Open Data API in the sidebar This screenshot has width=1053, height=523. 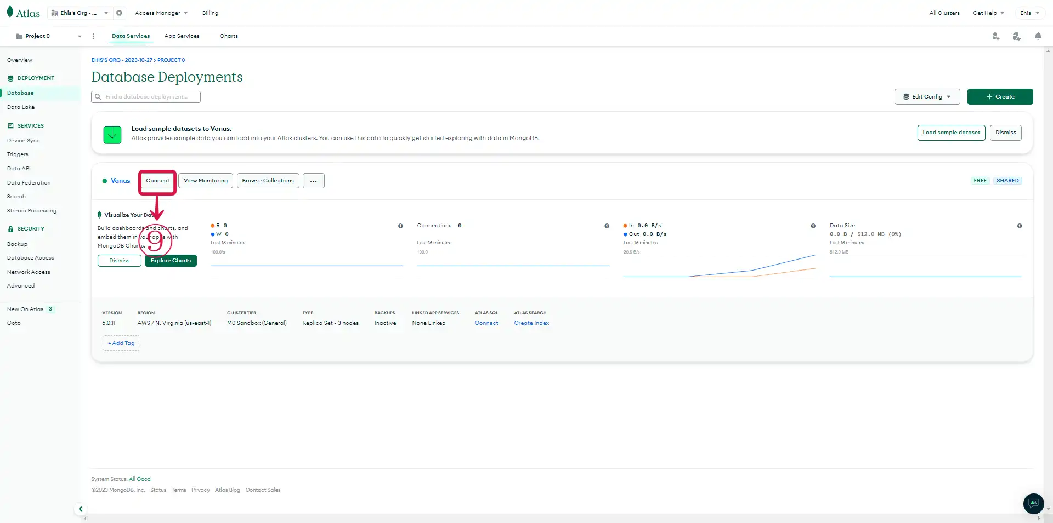click(x=19, y=169)
